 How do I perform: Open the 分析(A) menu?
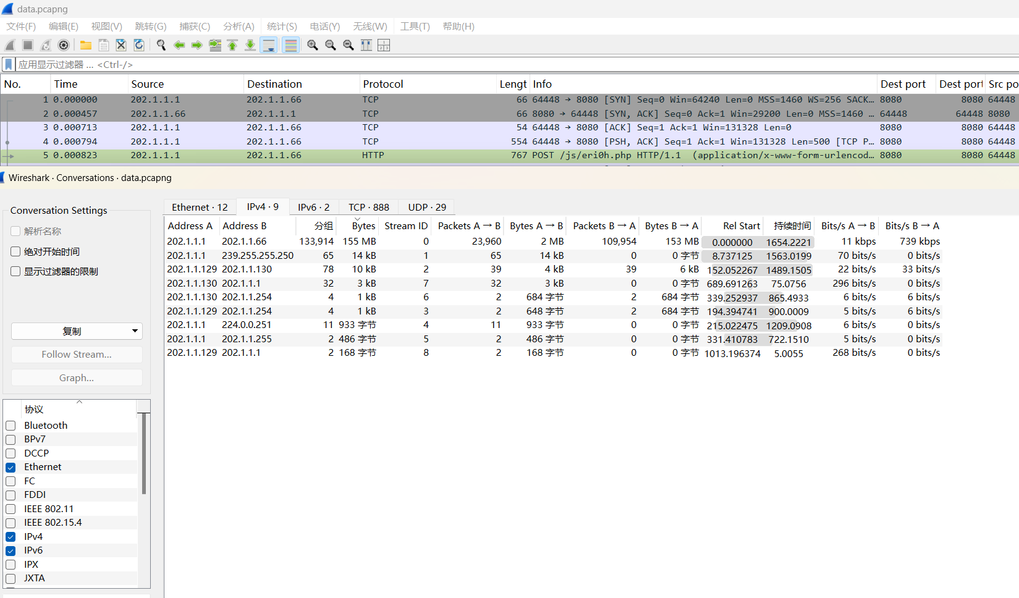click(239, 26)
